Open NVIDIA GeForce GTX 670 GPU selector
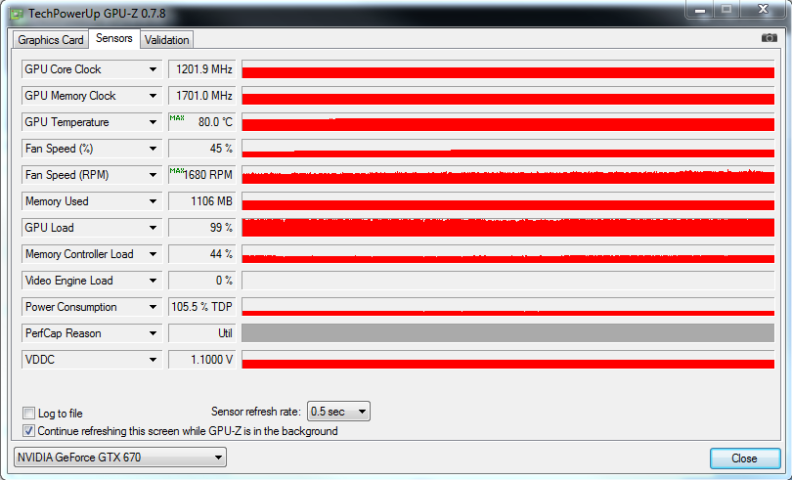The height and width of the screenshot is (480, 792). pyautogui.click(x=120, y=458)
